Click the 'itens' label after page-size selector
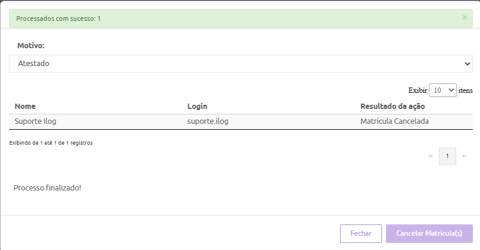Screen dimensions: 480x250 [466, 90]
